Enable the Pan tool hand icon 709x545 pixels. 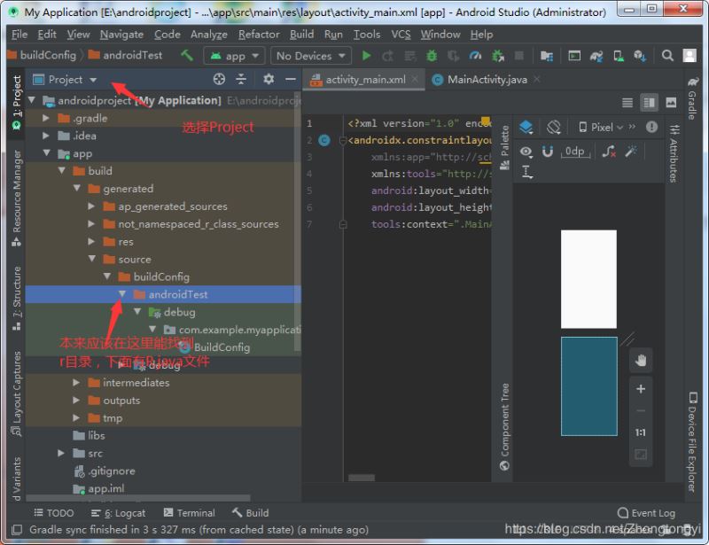(x=641, y=360)
